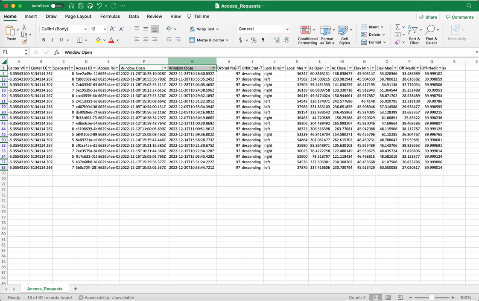Apply red Font Color

(x=111, y=40)
